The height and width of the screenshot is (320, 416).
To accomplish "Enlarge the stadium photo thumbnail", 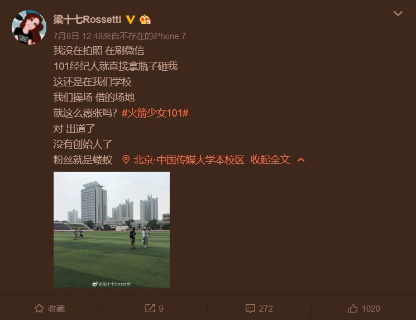I will 112,230.
